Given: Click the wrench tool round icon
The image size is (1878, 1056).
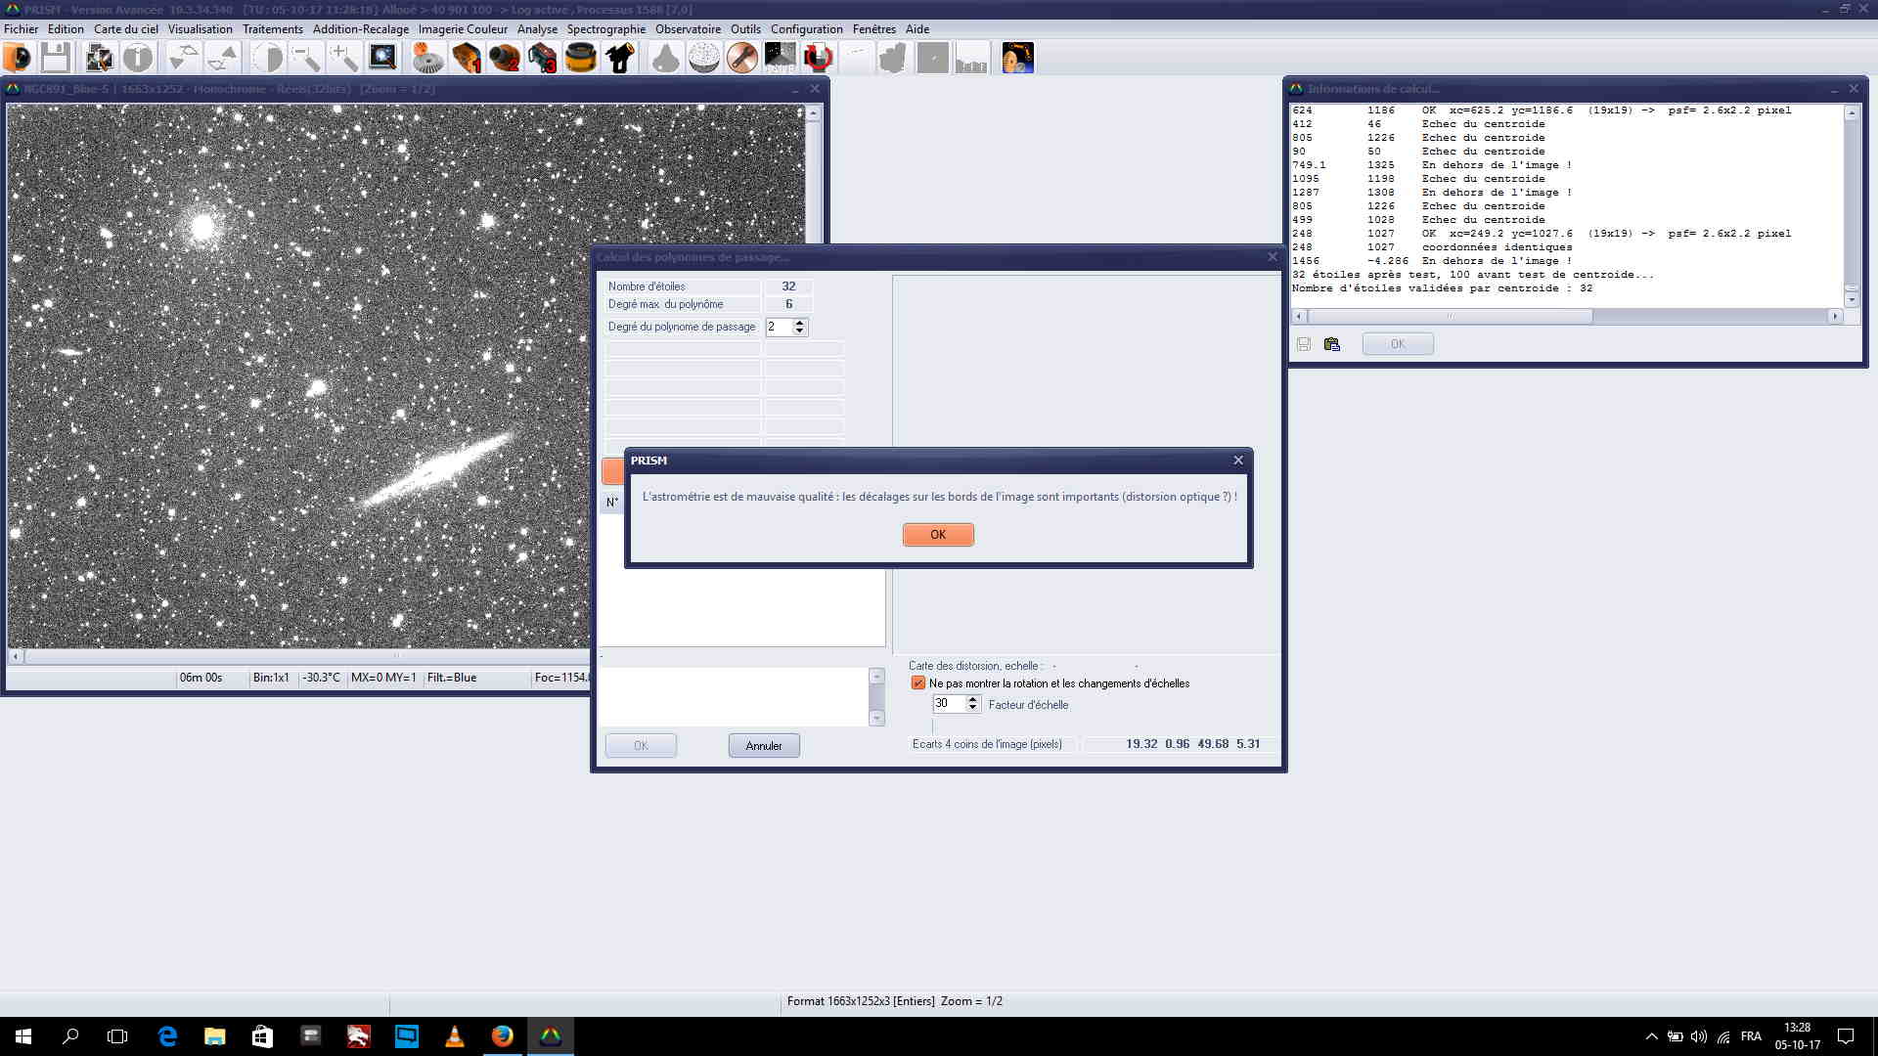Looking at the screenshot, I should (x=742, y=59).
